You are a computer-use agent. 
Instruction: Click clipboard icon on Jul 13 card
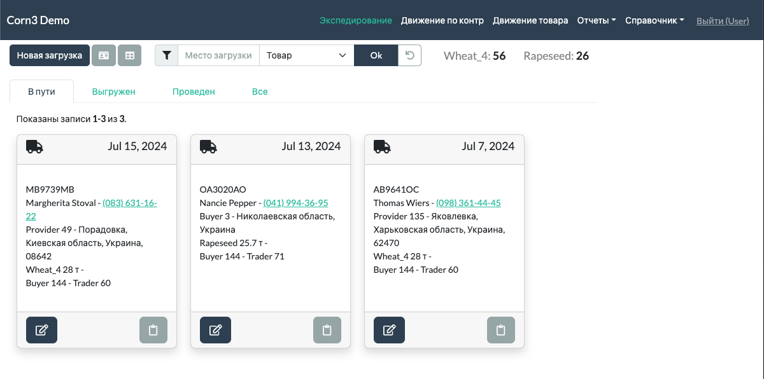click(327, 330)
